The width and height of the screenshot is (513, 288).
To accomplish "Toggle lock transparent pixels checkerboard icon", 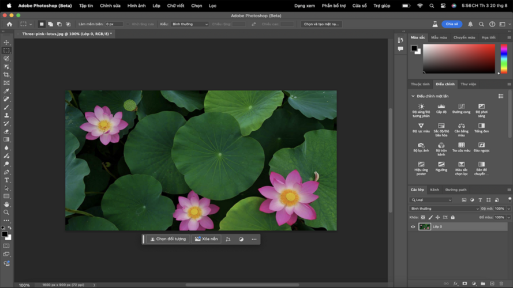I will pyautogui.click(x=423, y=217).
